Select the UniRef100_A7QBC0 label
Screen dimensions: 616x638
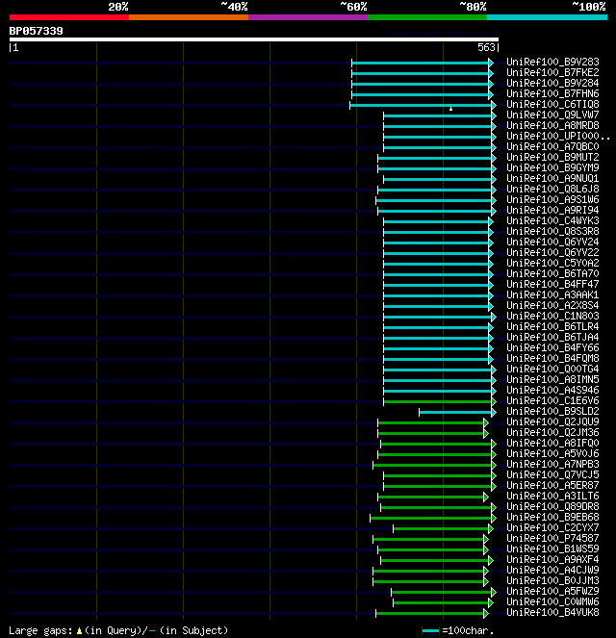tap(552, 146)
